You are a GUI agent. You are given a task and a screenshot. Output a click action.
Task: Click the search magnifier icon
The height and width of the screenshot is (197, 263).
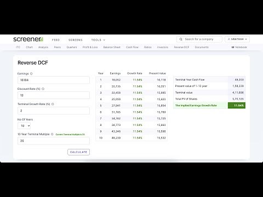tap(181, 39)
